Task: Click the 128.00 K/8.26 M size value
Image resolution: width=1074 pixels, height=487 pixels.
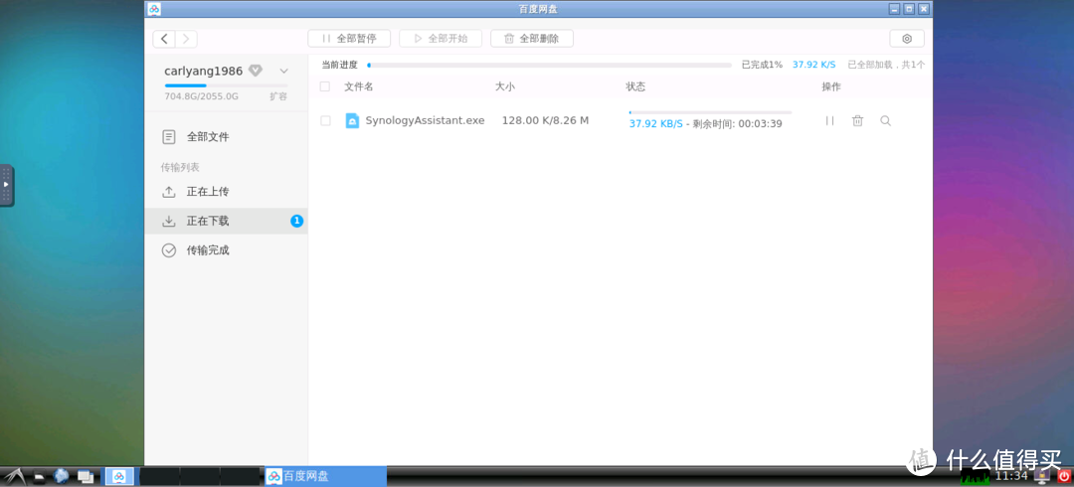Action: pos(545,120)
